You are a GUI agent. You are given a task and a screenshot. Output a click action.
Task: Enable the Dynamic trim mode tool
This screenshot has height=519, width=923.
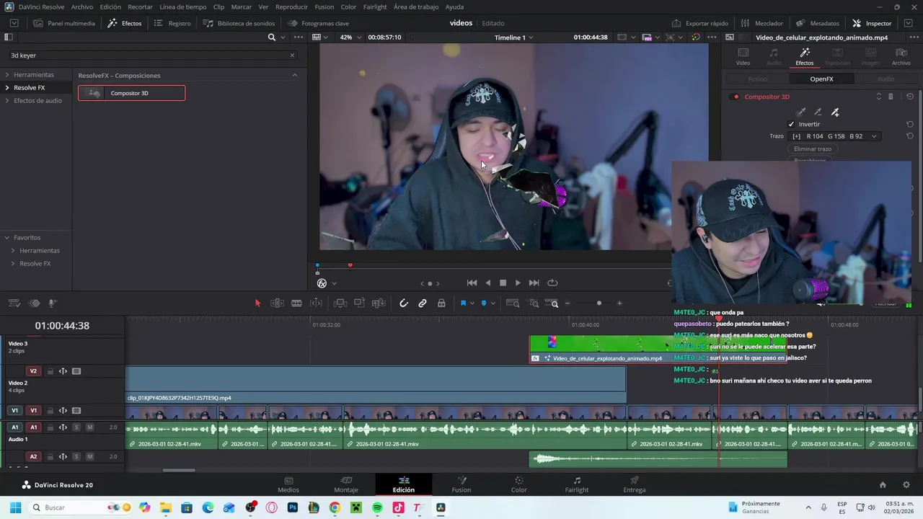click(x=316, y=303)
